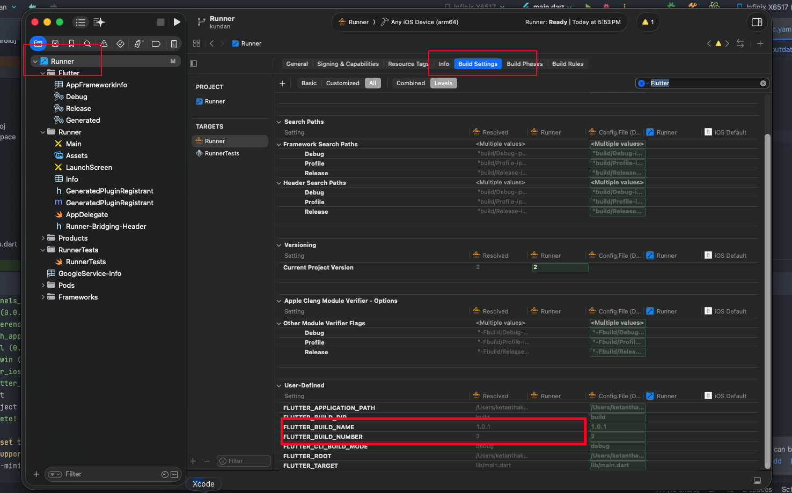Viewport: 792px width, 493px height.
Task: Open the Breakpoint navigator tag icon
Action: pyautogui.click(x=156, y=43)
